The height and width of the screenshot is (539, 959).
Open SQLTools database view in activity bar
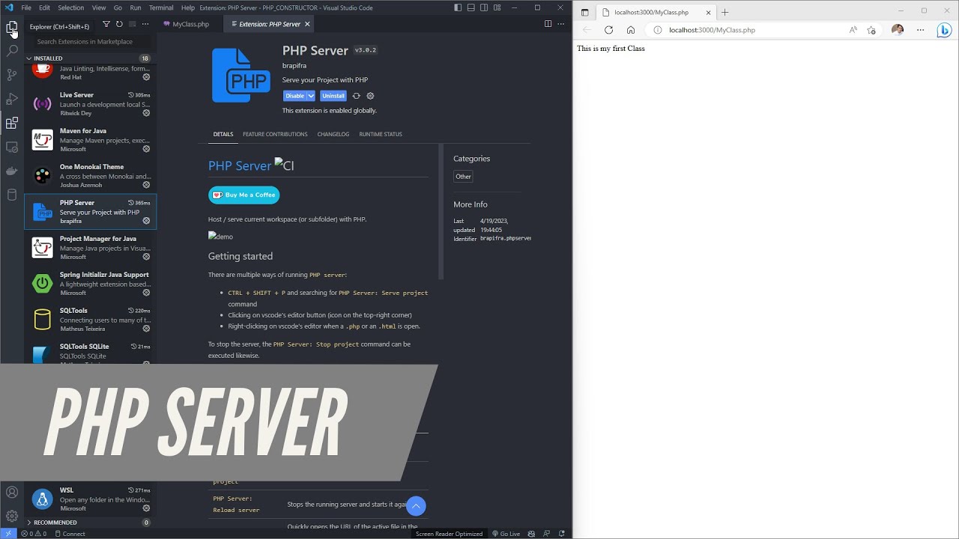point(12,195)
